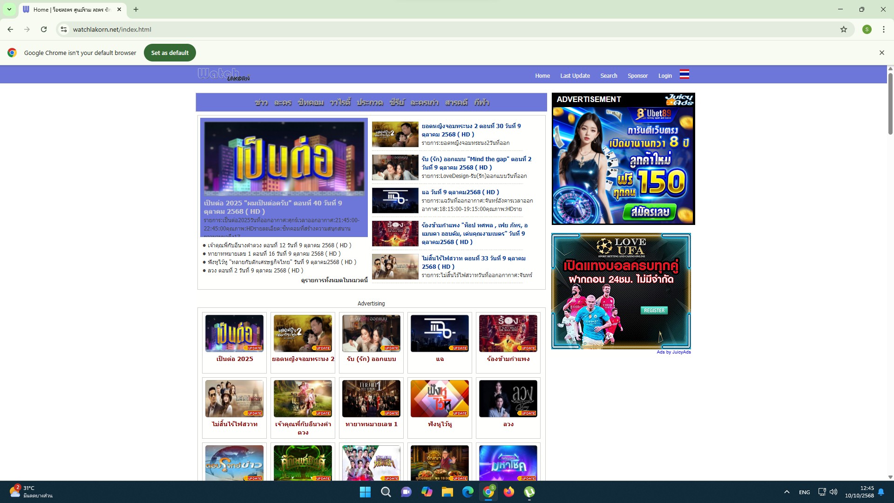Expand the tab search dropdown arrow
The image size is (894, 503).
point(9,9)
